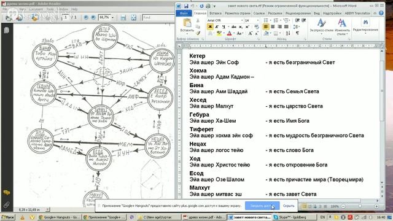Toggle bold (Ж) formatting in Word
This screenshot has width=393, height=221.
coord(210,26)
